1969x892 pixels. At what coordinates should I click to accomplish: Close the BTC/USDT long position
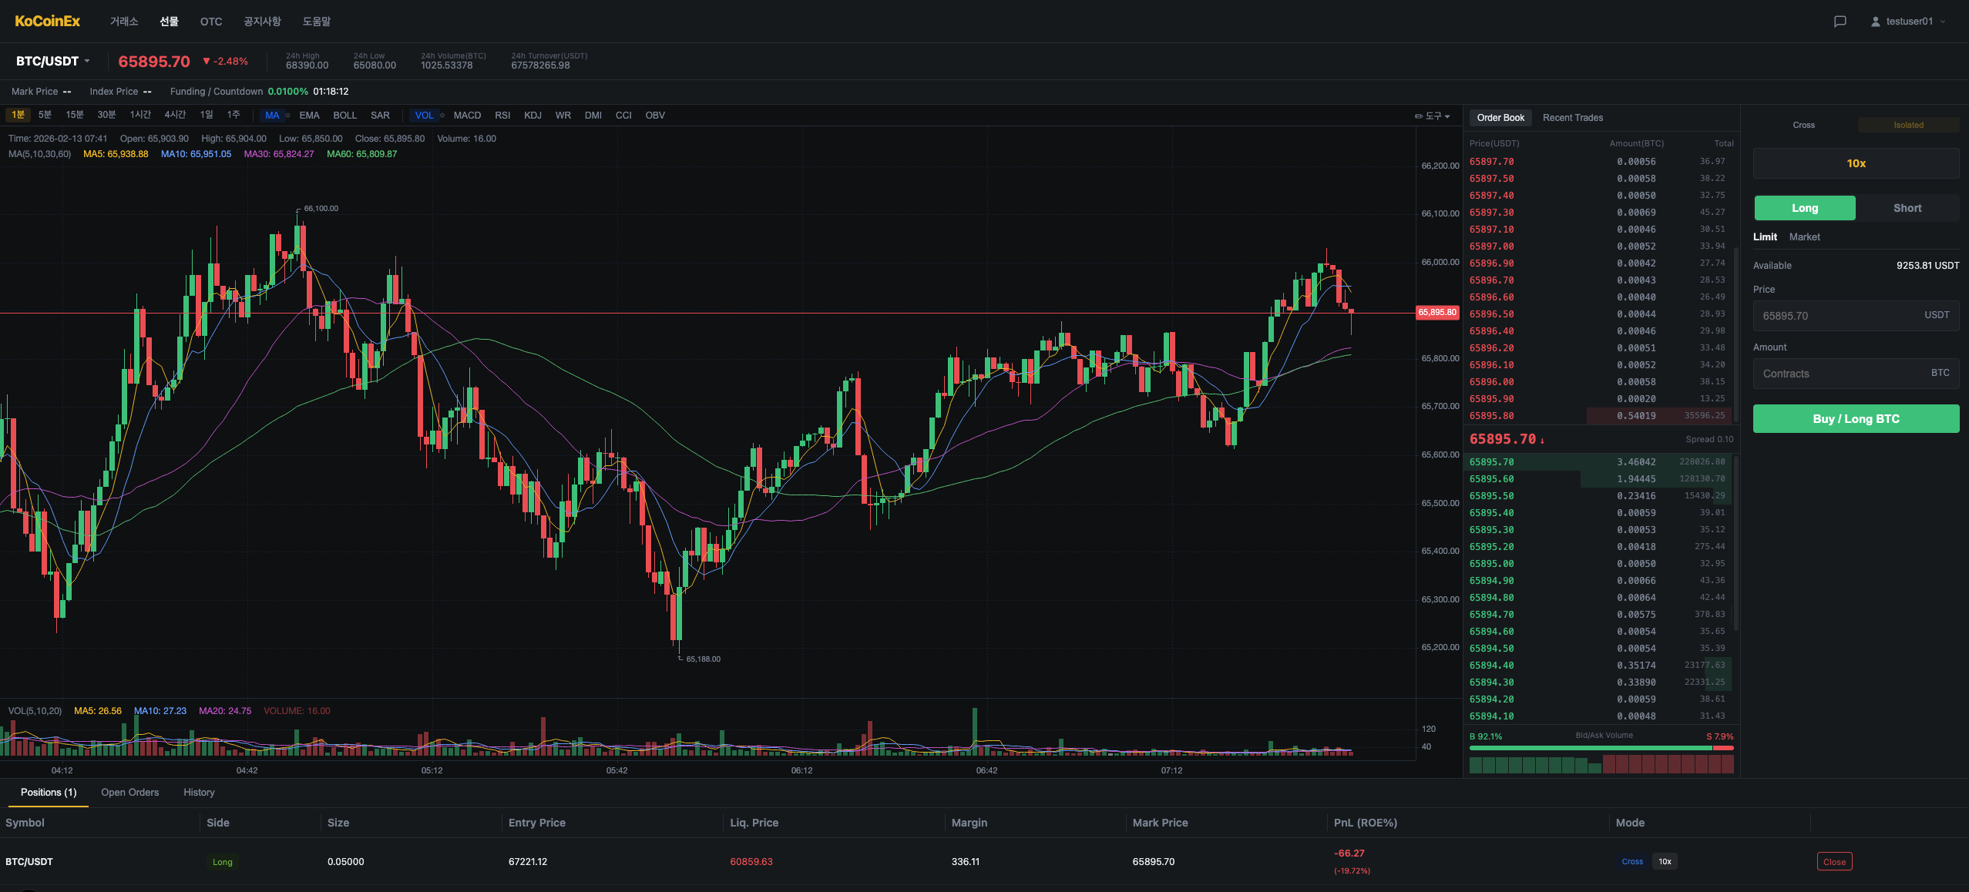[x=1834, y=862]
